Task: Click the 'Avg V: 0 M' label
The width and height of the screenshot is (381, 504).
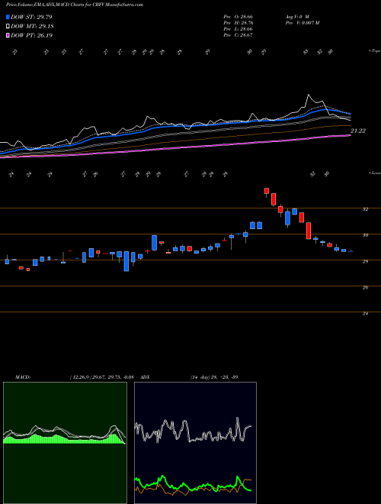Action: (297, 16)
